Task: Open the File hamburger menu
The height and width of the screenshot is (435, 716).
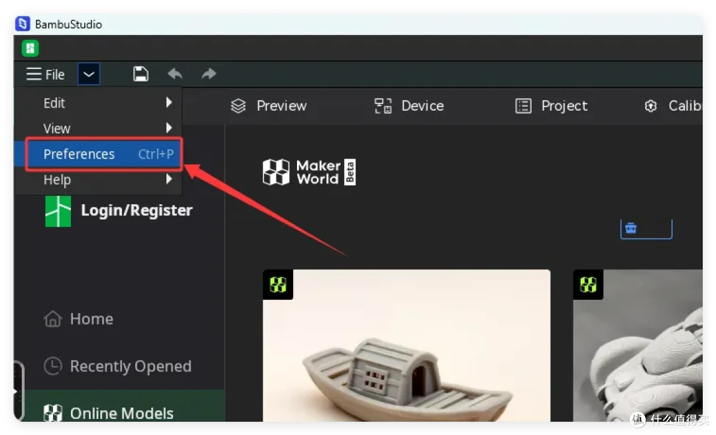Action: [45, 74]
